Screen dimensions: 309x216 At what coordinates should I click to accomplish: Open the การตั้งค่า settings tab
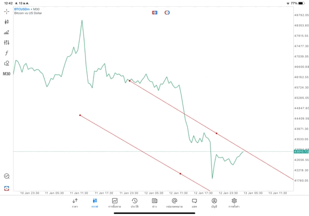234,202
